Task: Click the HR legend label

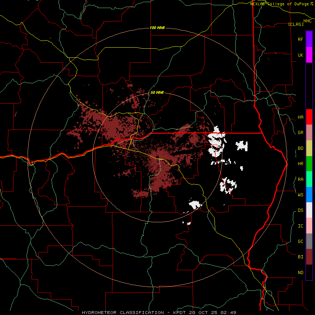Action: [300, 164]
